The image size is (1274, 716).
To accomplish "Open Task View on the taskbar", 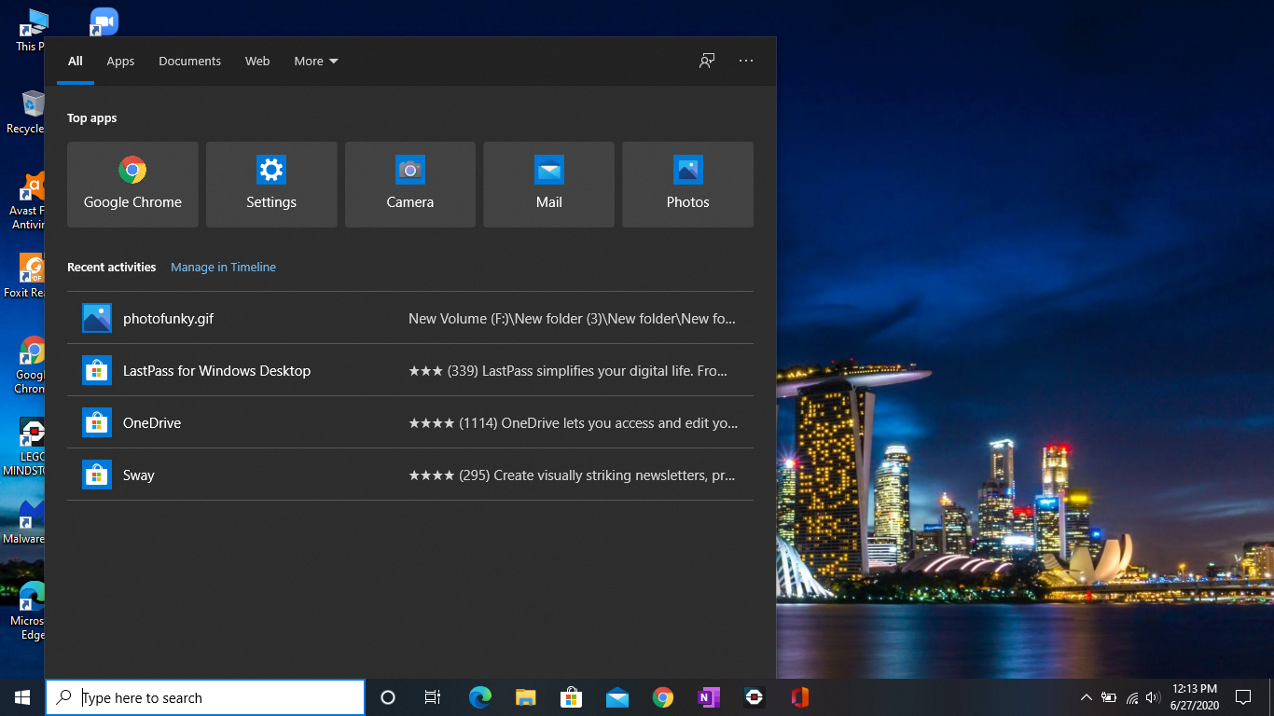I will 433,697.
